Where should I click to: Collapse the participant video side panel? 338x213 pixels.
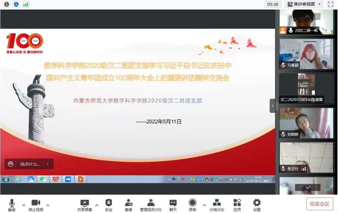coord(272,106)
